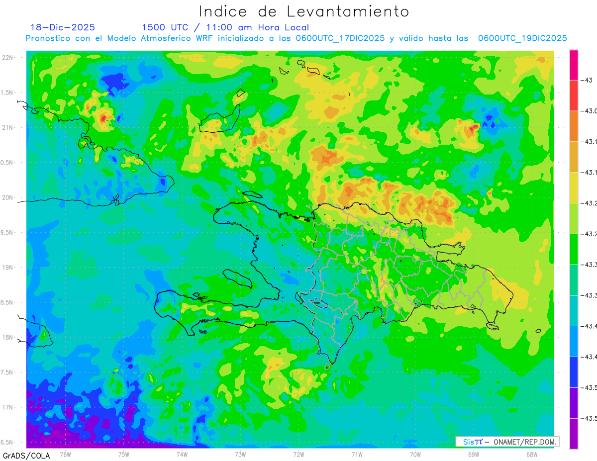Select the bright yellow swatch in the legend
This screenshot has width=597, height=461.
point(574,187)
